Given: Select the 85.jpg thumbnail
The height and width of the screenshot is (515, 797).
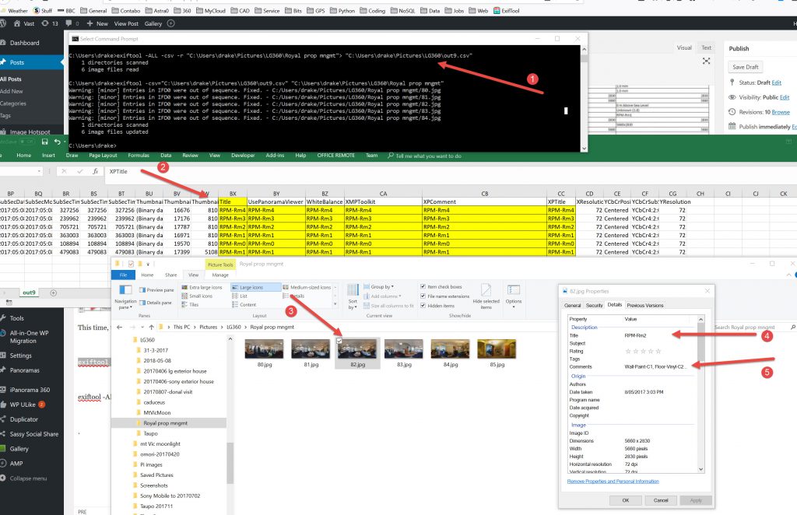Looking at the screenshot, I should [x=496, y=350].
